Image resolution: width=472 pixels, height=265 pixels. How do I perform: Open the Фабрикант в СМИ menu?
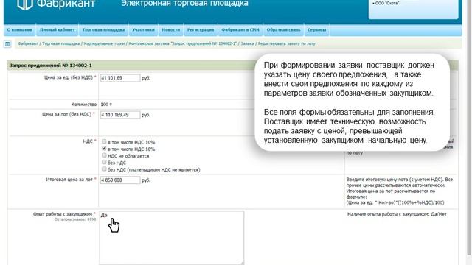pyautogui.click(x=240, y=30)
